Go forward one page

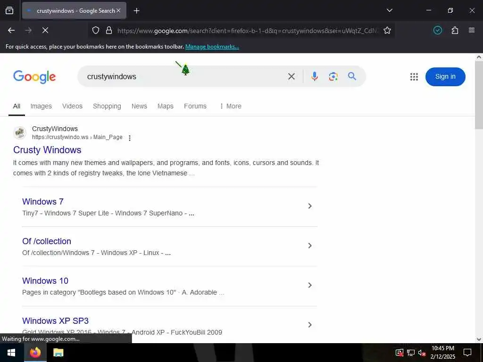(x=28, y=30)
